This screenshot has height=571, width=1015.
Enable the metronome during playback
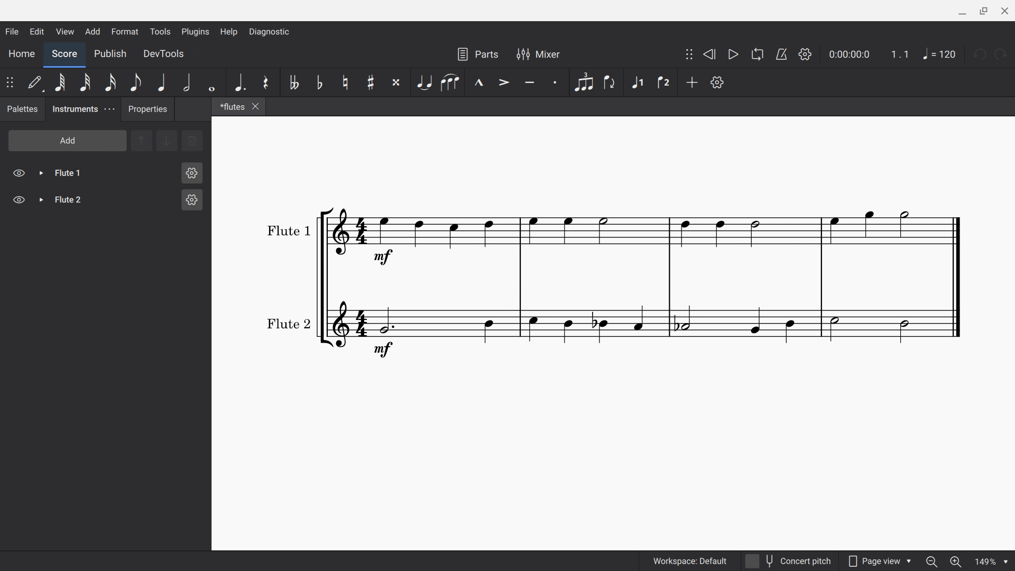click(x=781, y=54)
